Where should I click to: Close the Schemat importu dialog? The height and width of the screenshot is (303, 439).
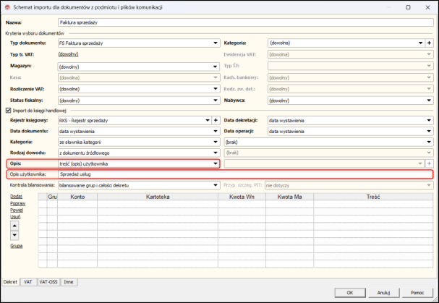pyautogui.click(x=428, y=7)
